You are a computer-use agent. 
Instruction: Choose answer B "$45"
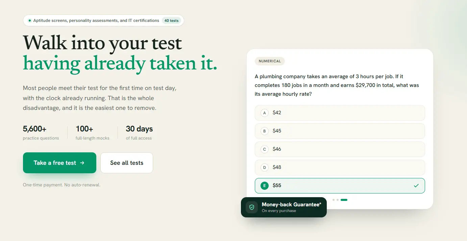click(x=340, y=131)
